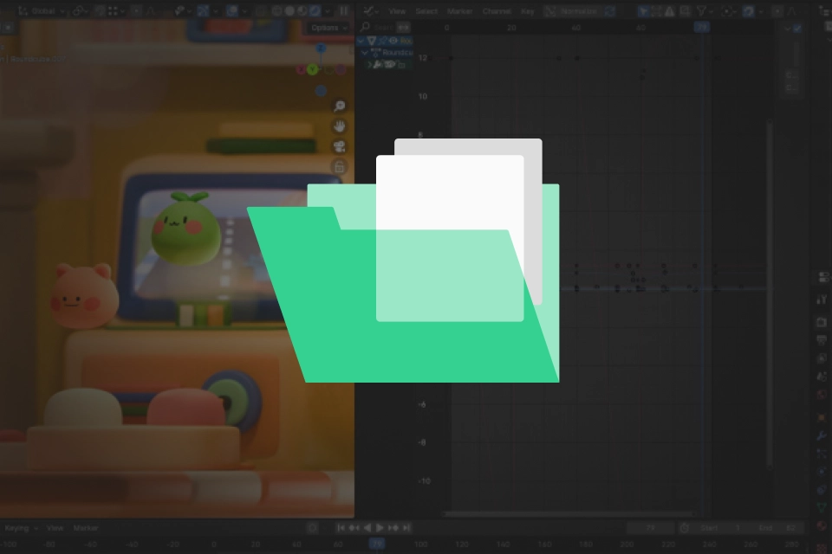Click the timeline current frame field
The height and width of the screenshot is (554, 832).
pos(650,528)
